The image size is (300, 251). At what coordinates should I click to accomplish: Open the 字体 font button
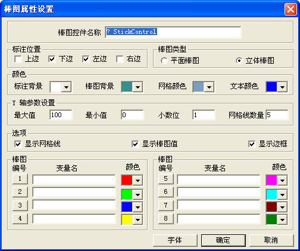(x=175, y=240)
